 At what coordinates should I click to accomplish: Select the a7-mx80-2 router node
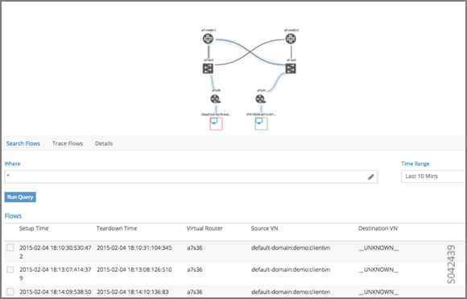pyautogui.click(x=291, y=39)
